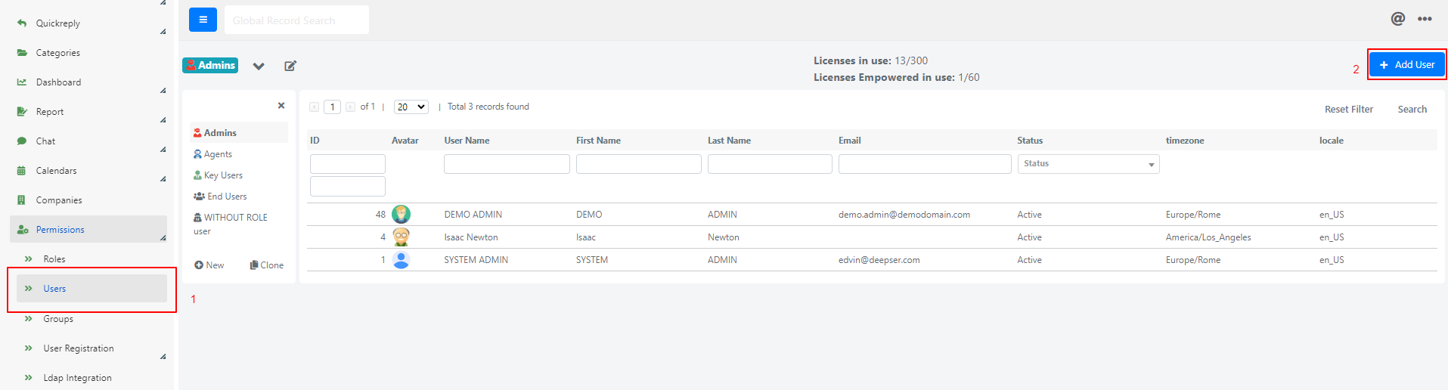The width and height of the screenshot is (1448, 390).
Task: Expand the chevron next to Admins
Action: [259, 67]
